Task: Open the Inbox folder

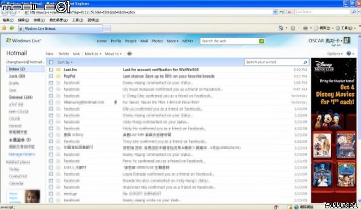Action: point(25,69)
